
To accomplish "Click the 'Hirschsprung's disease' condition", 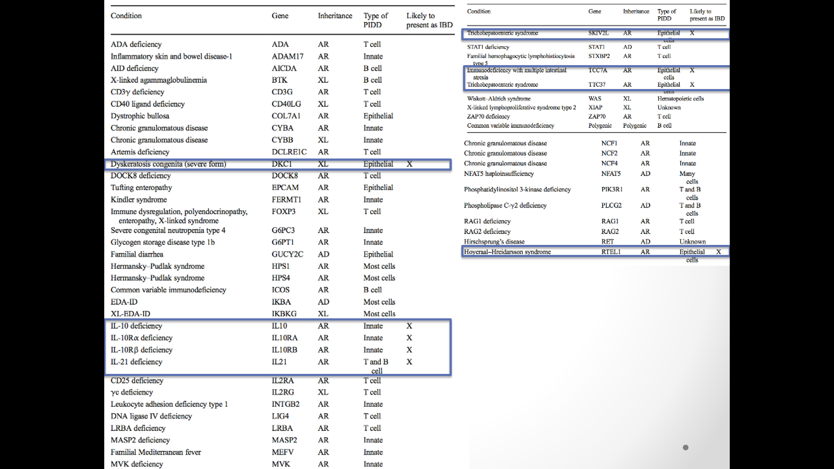I will click(494, 241).
